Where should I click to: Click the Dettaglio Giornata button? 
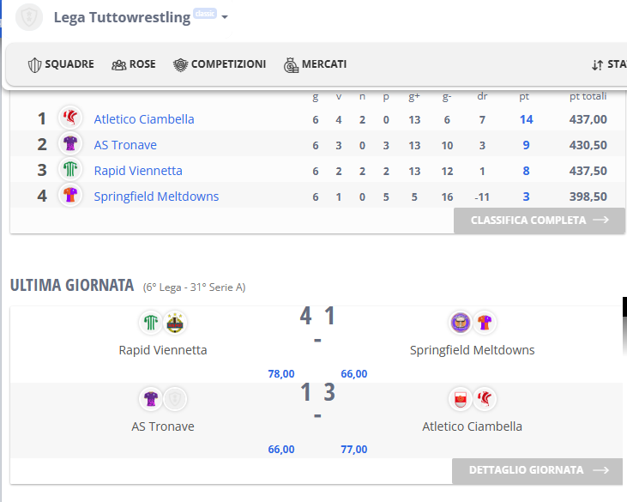point(538,470)
